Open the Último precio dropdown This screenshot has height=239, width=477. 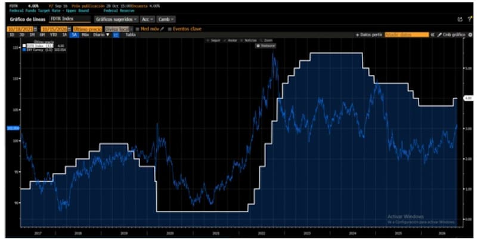tap(88, 29)
